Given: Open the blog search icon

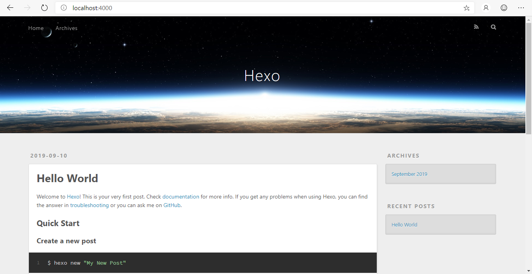Looking at the screenshot, I should 493,27.
